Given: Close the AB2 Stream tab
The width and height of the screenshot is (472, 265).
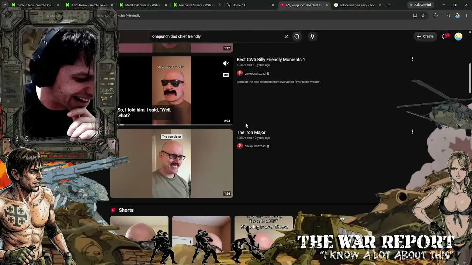Looking at the screenshot, I should [x=112, y=5].
